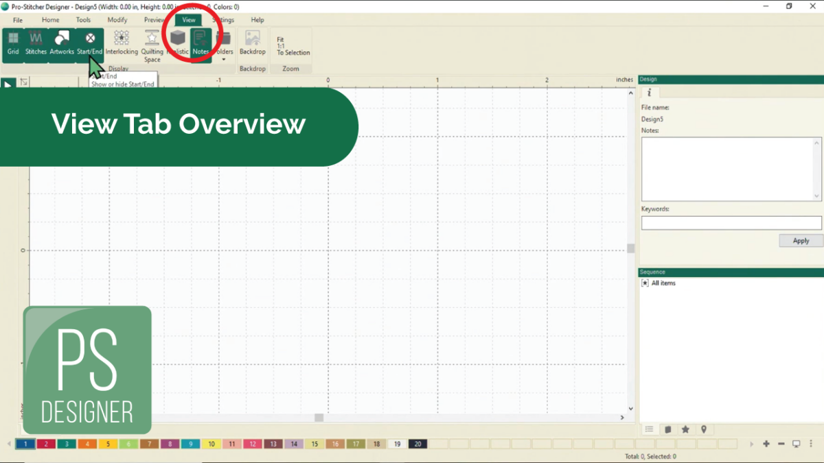
Task: Click the Apply button in Design panel
Action: click(801, 241)
